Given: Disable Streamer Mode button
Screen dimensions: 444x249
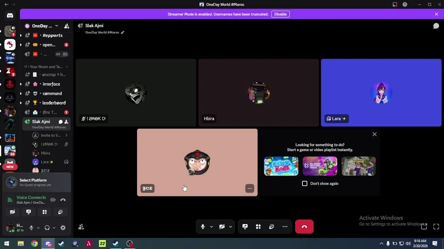Looking at the screenshot, I should pyautogui.click(x=280, y=14).
